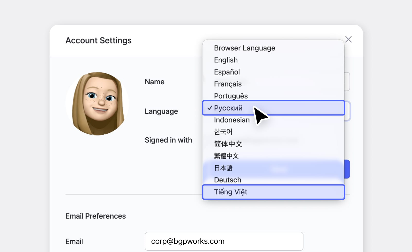This screenshot has width=412, height=252.
Task: Click the Email Preferences section heading
Action: click(x=96, y=216)
